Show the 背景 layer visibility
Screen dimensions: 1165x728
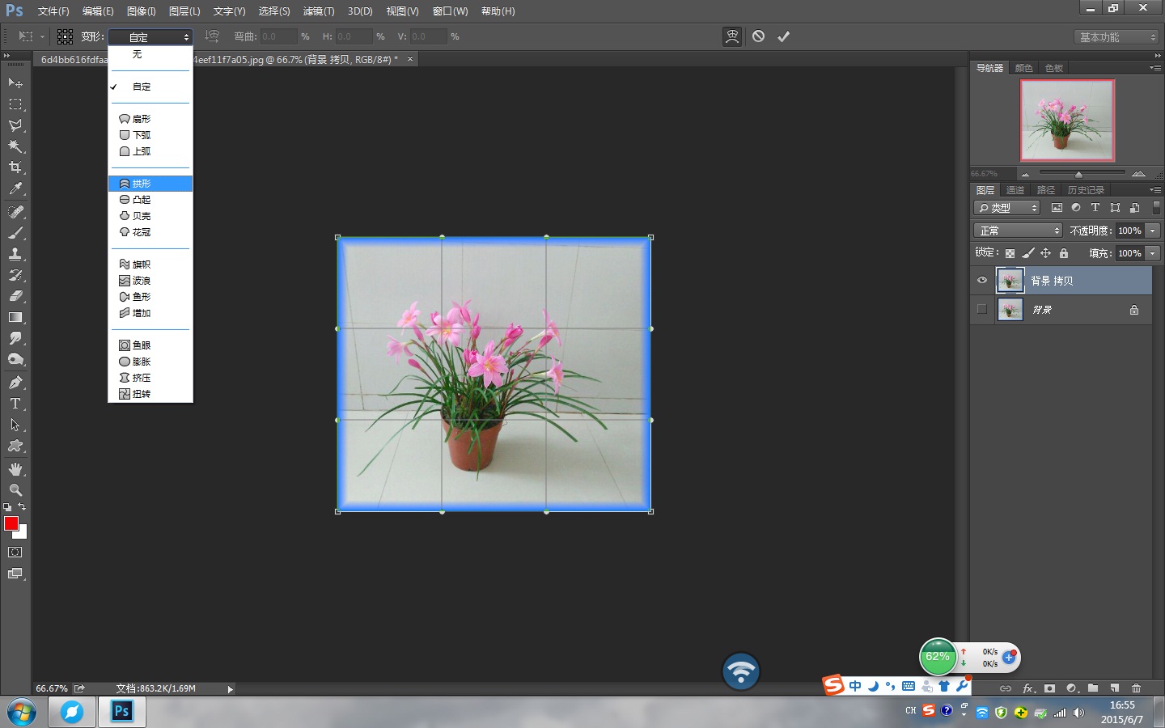tap(982, 309)
